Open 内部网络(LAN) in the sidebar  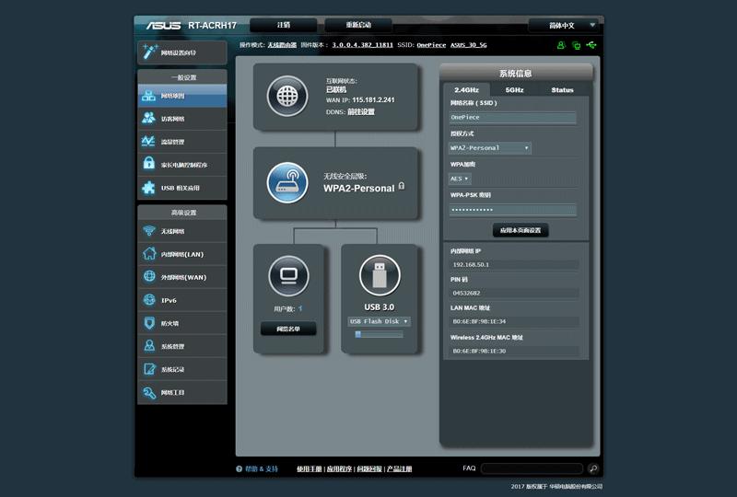(x=181, y=254)
